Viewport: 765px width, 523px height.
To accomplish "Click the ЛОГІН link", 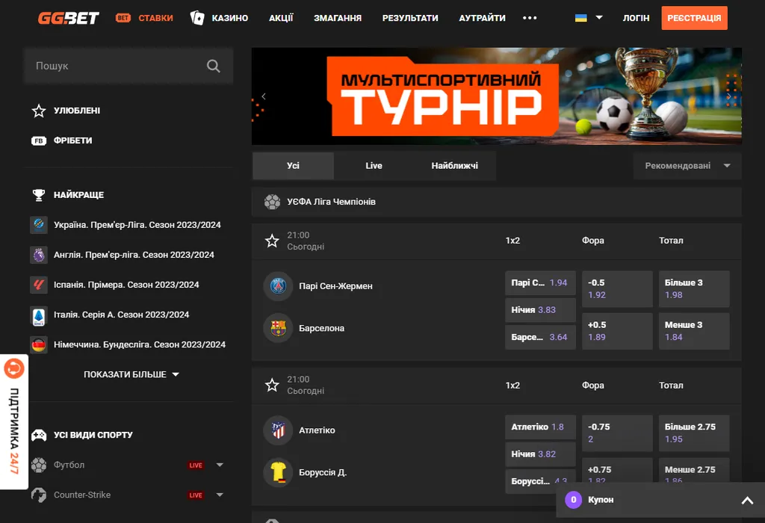I will pyautogui.click(x=636, y=18).
